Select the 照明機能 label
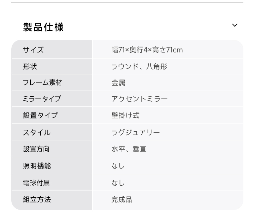255x218 pixels. [x=37, y=166]
